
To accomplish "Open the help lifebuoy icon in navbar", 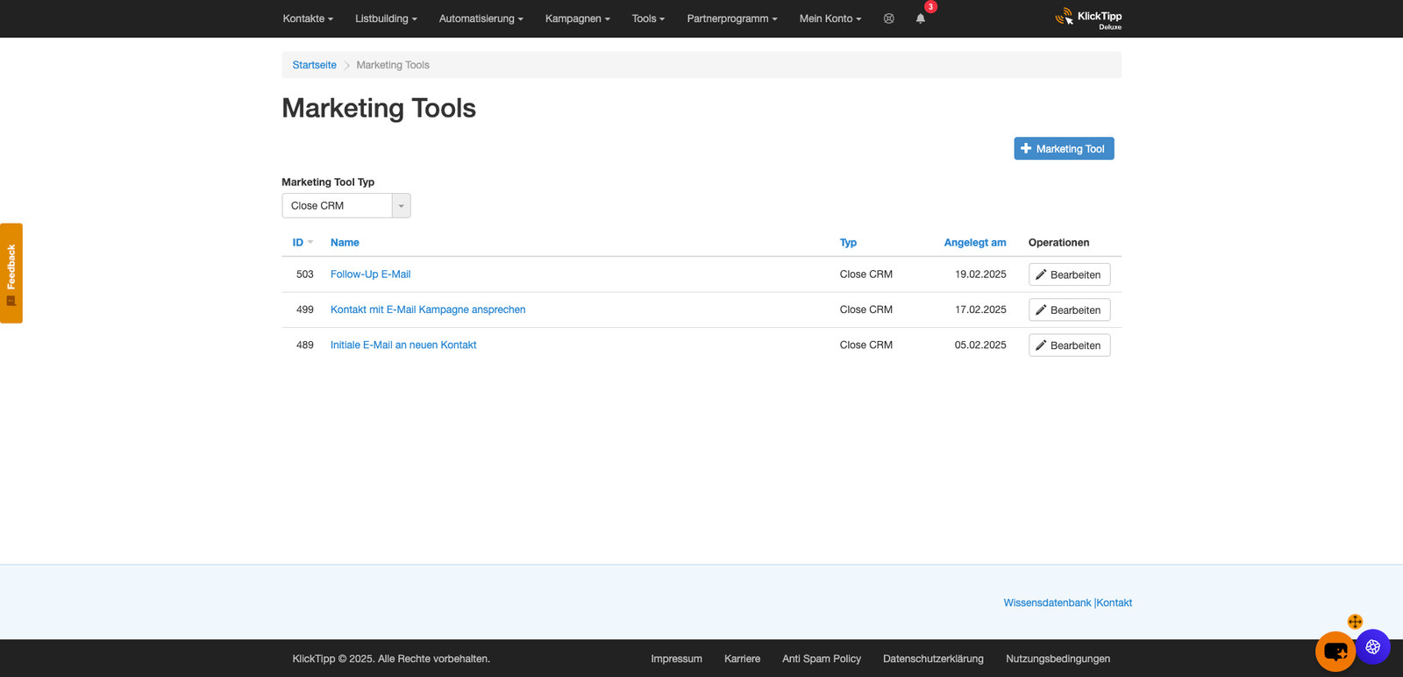I will pos(889,18).
